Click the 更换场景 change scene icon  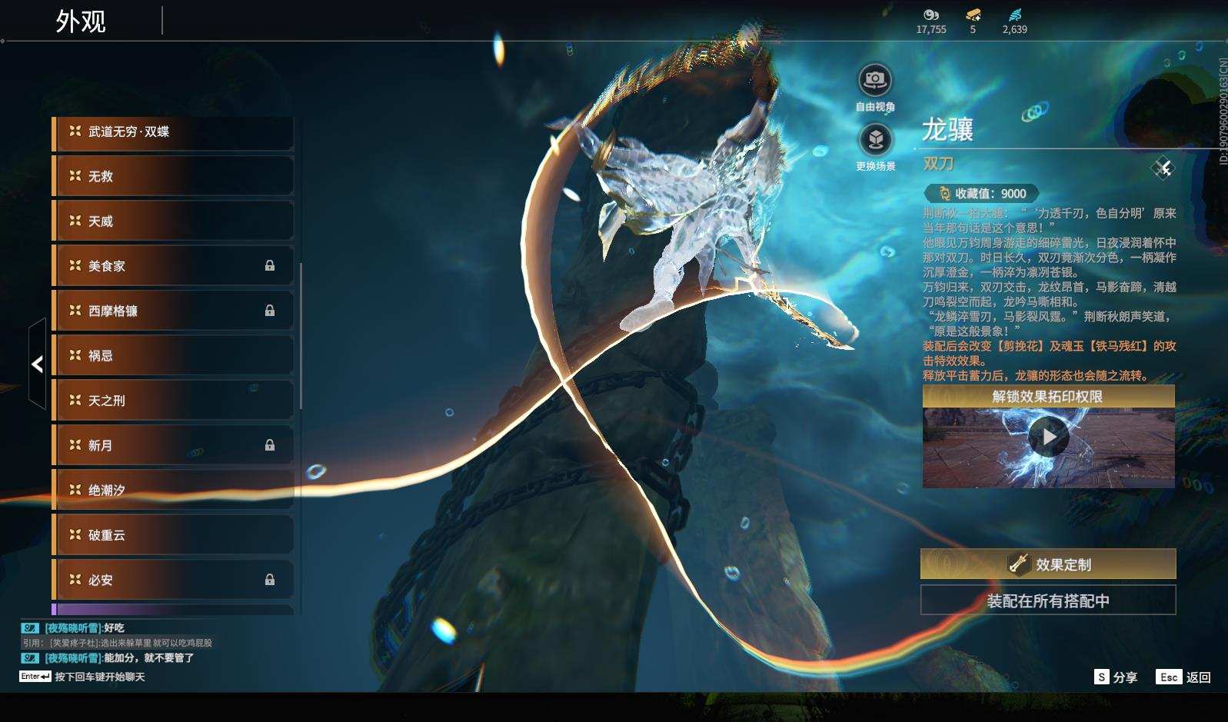(875, 139)
